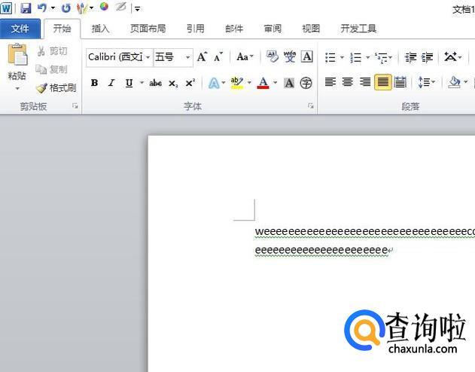Open the Calibri font name dropdown
This screenshot has width=475, height=372.
[x=148, y=57]
